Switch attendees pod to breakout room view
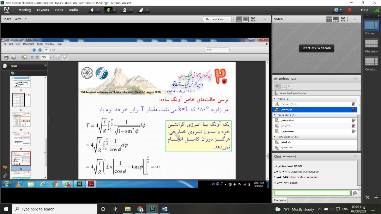This screenshot has height=214, width=381. coord(284,86)
